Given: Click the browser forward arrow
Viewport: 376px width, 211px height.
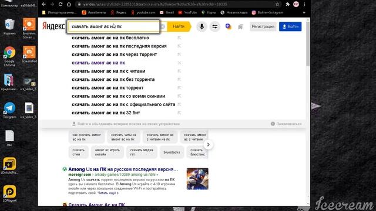Looking at the screenshot, I should [x=52, y=4].
